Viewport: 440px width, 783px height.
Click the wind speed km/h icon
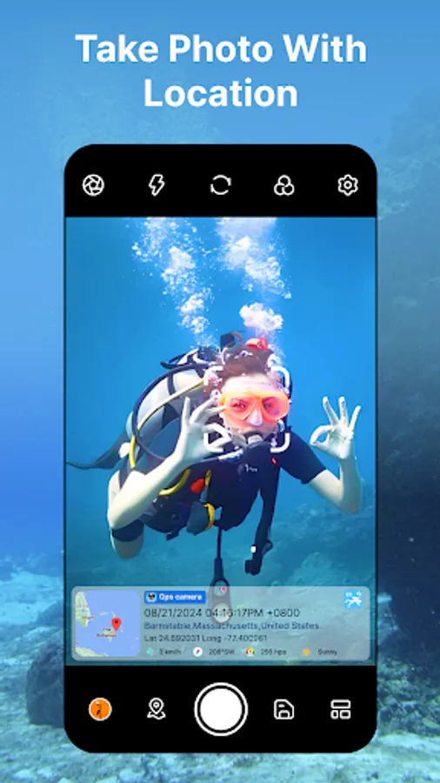tap(150, 652)
